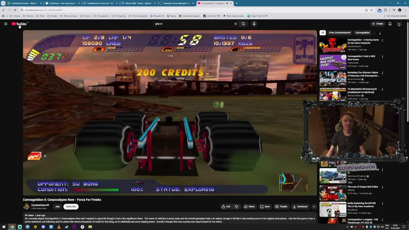Open 'Badly Explaining the ENTIRE Plot' video title

pos(361,205)
